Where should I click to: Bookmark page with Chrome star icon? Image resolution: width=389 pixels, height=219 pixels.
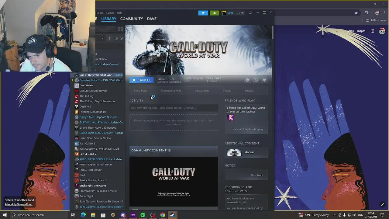(356, 13)
